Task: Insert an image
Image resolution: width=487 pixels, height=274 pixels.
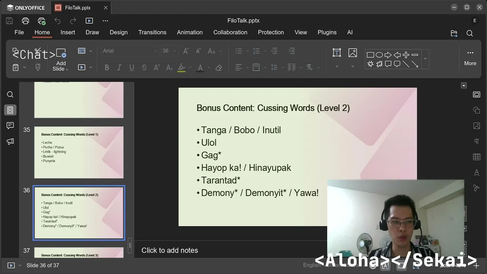Action: pos(353,53)
